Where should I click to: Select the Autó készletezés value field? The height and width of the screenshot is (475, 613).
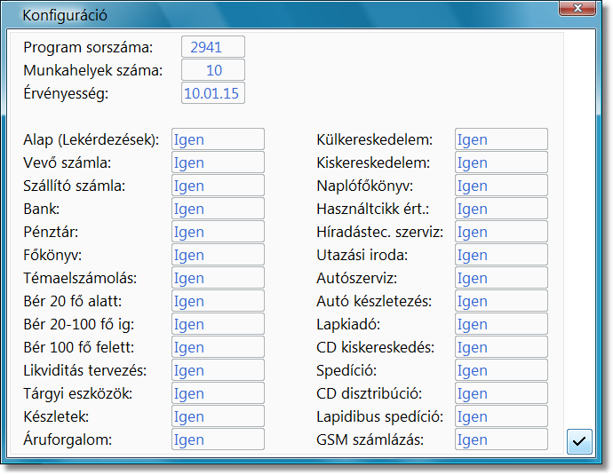click(501, 300)
